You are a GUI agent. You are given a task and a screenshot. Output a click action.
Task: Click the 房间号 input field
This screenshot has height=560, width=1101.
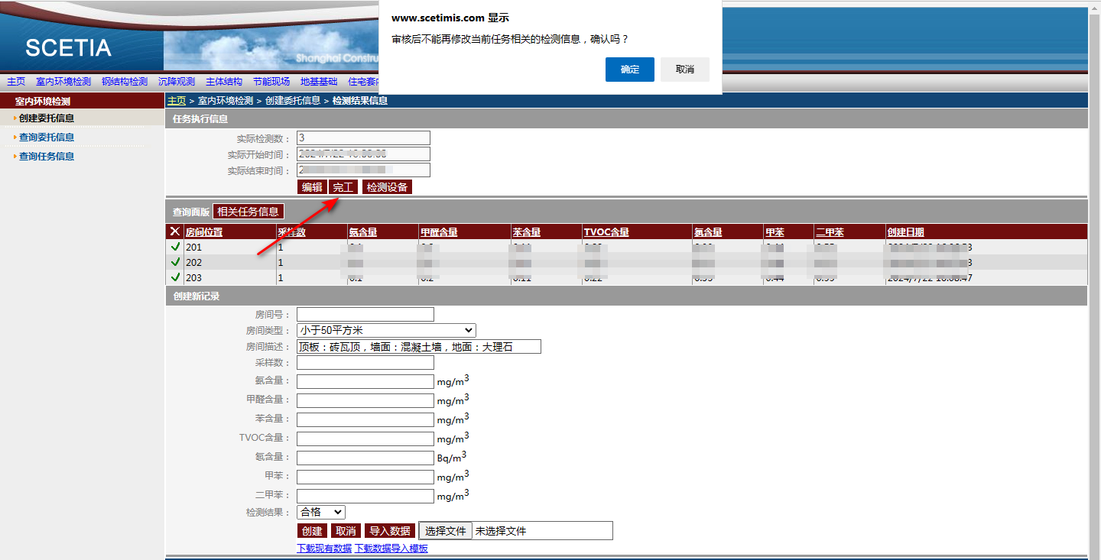click(365, 315)
